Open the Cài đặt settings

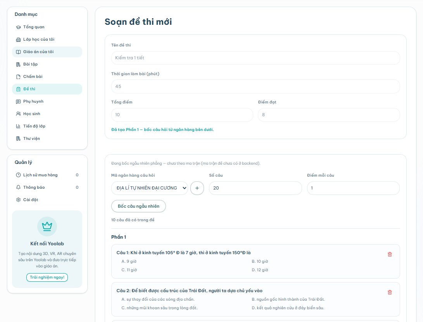[47, 200]
